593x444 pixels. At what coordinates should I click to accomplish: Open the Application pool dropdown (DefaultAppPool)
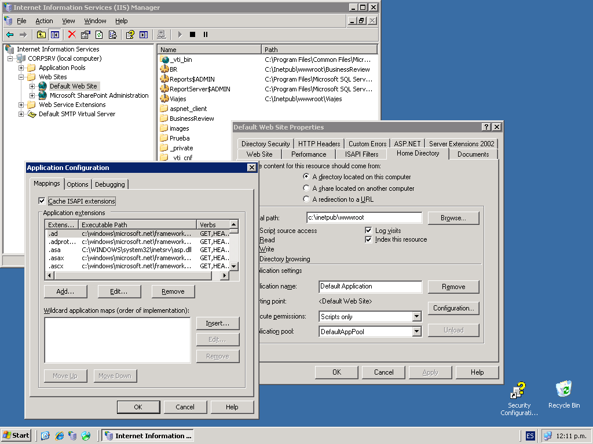coord(416,331)
